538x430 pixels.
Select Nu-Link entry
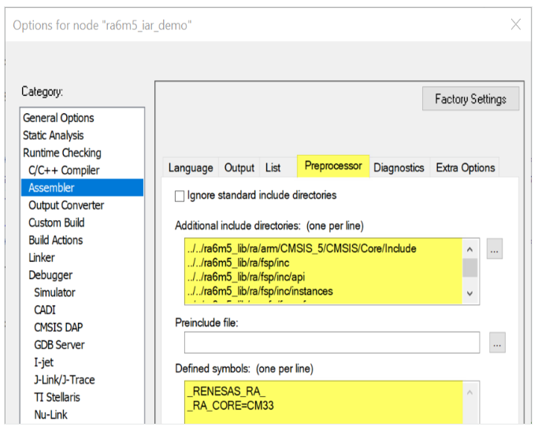[50, 415]
